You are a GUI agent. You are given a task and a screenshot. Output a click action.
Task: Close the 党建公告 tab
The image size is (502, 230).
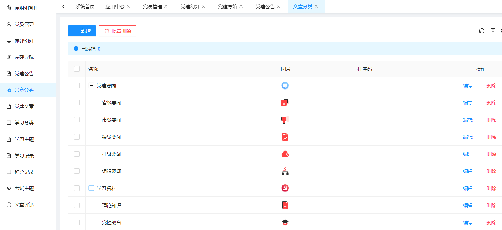(x=279, y=6)
